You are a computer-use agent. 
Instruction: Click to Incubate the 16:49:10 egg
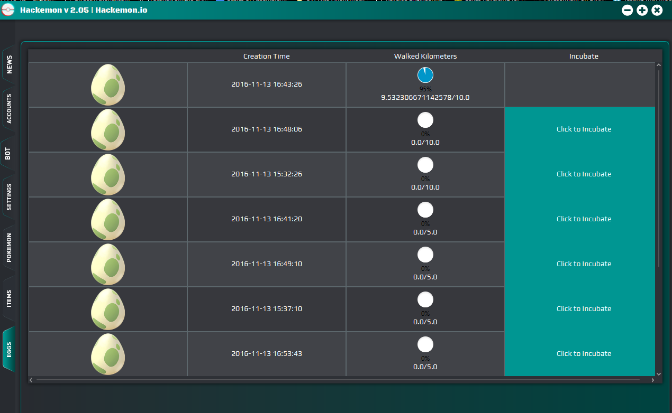pyautogui.click(x=580, y=264)
